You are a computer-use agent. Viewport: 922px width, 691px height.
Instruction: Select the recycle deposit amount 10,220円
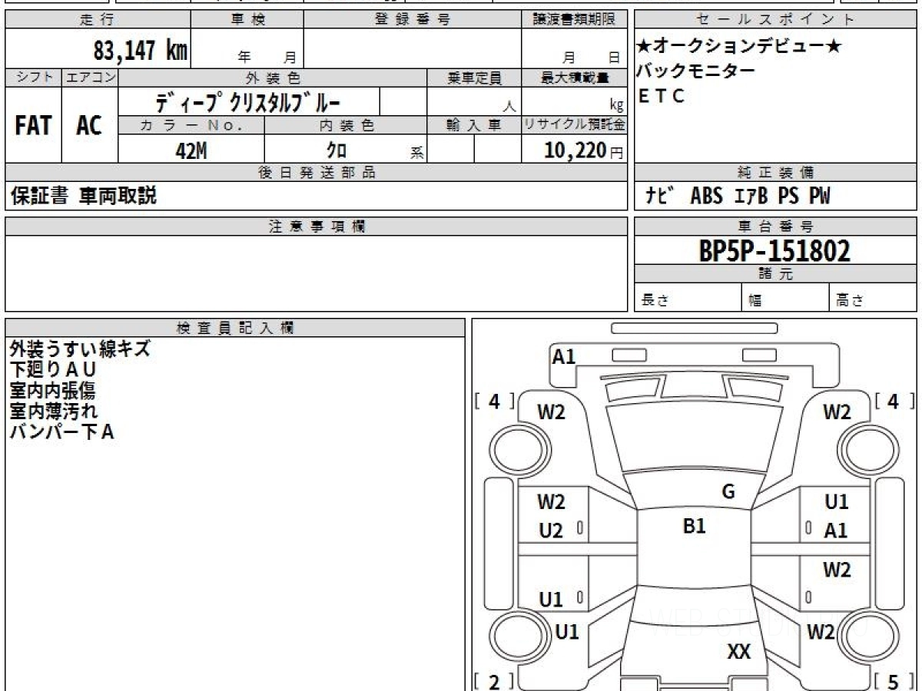tap(584, 150)
